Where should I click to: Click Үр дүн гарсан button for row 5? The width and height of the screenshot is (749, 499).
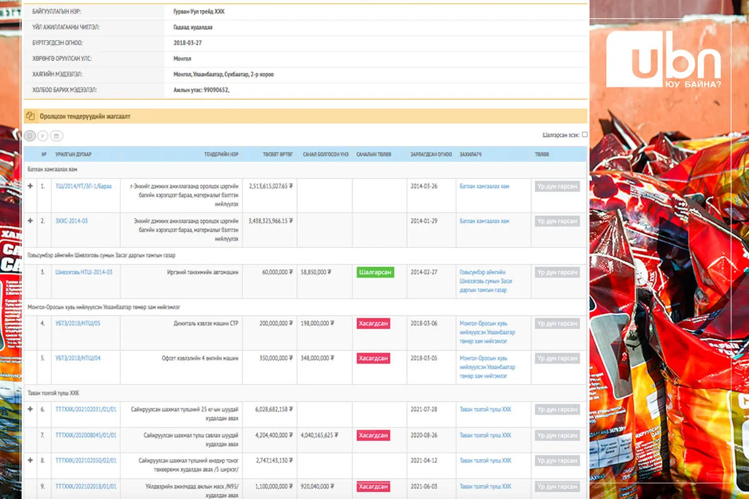(x=557, y=358)
